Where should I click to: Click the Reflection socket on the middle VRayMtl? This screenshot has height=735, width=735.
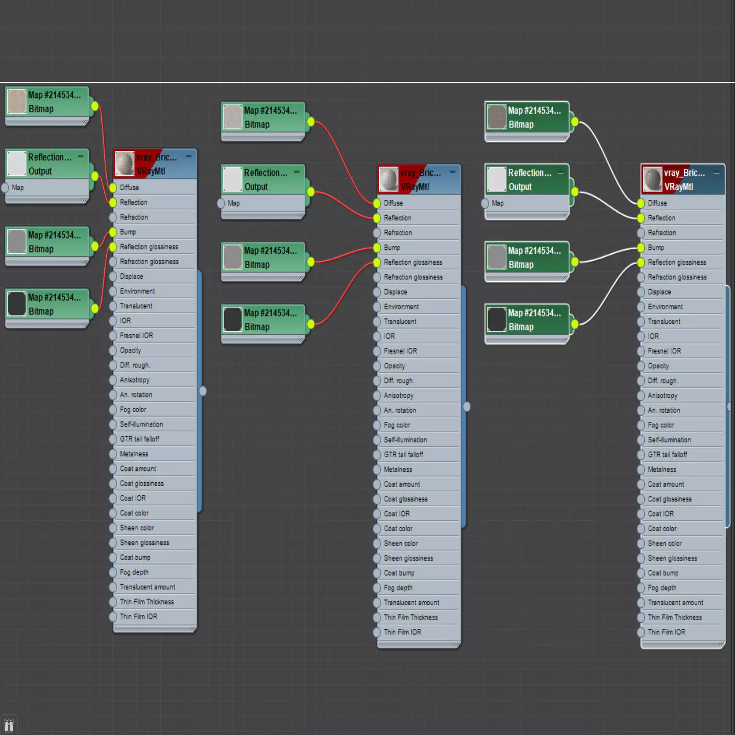376,218
